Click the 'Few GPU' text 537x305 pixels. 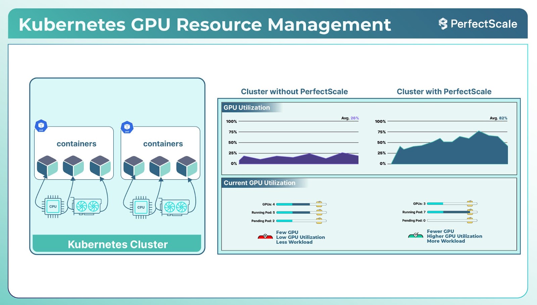pyautogui.click(x=287, y=232)
